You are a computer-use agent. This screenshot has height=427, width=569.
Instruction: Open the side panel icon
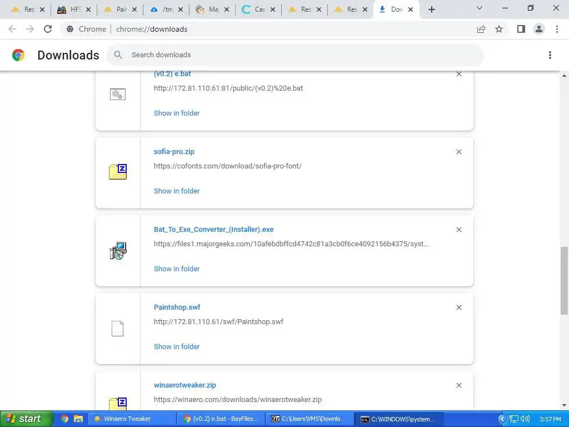(x=521, y=29)
